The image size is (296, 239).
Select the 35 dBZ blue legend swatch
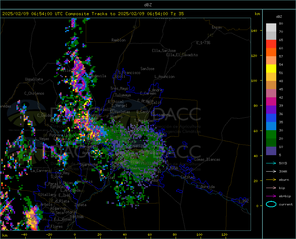click(x=271, y=118)
